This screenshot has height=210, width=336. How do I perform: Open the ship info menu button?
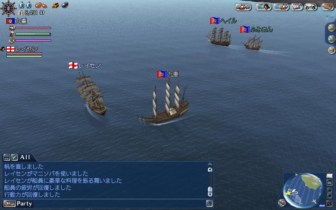(281, 7)
